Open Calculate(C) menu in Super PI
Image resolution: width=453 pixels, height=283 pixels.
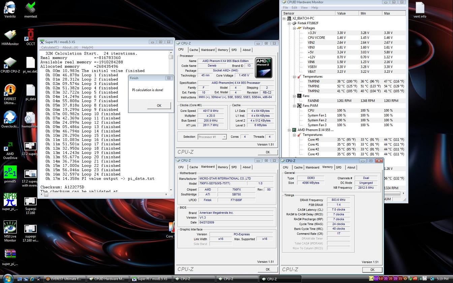[x=50, y=48]
